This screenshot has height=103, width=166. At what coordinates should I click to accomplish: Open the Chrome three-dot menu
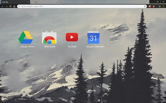tap(163, 6)
